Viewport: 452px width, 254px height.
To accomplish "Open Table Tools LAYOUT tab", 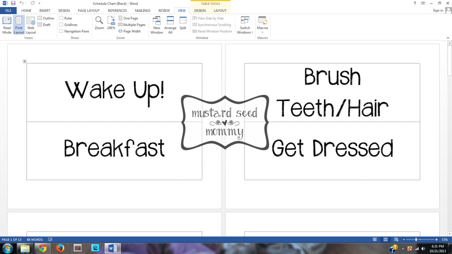I will [220, 11].
